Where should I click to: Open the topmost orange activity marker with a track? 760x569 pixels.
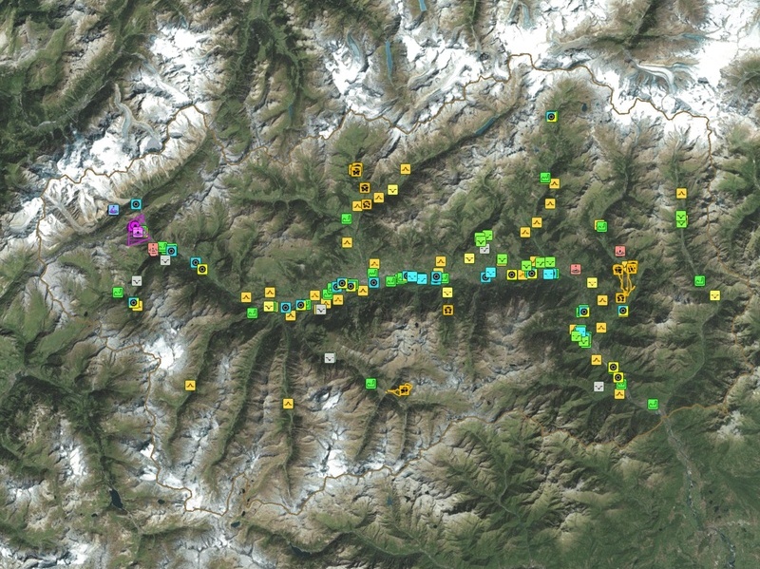355,170
